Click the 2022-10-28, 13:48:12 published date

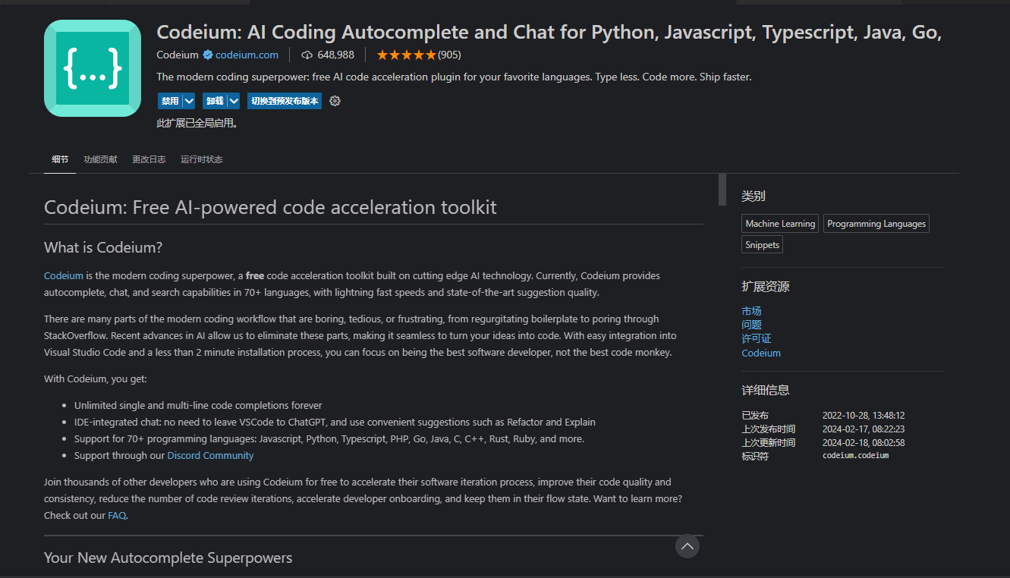click(x=864, y=416)
